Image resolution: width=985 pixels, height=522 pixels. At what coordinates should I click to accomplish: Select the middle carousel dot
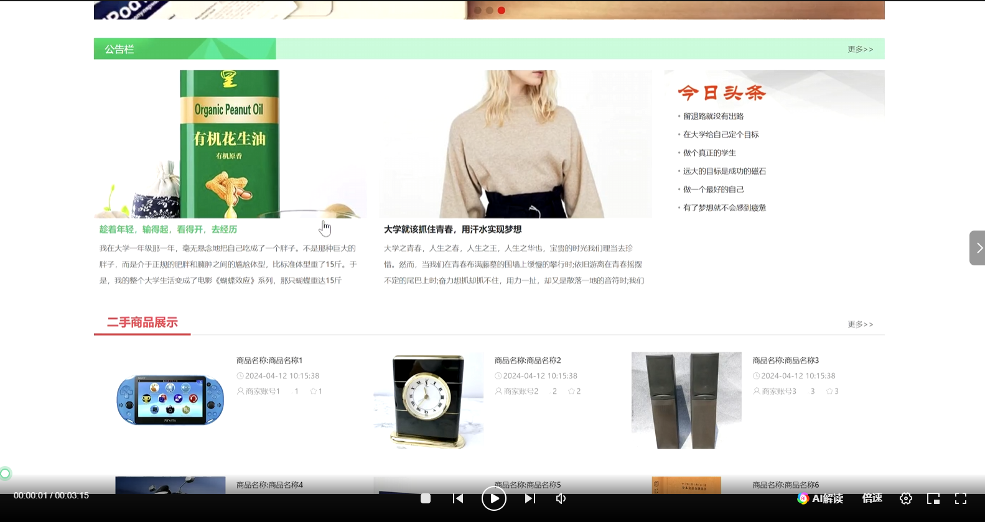click(x=490, y=10)
